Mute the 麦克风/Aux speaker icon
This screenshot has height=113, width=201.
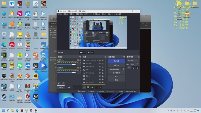point(75,65)
